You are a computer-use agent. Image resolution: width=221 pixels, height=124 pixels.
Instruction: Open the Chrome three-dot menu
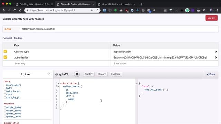click(217, 10)
